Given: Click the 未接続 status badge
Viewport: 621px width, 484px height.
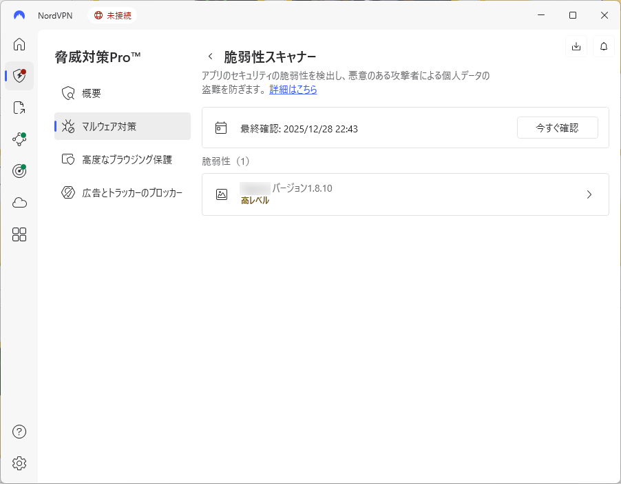Looking at the screenshot, I should click(112, 14).
